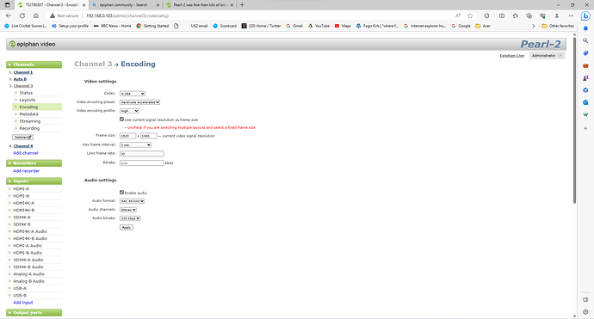Open Recording under Channel 3
The width and height of the screenshot is (594, 319).
pyautogui.click(x=29, y=128)
